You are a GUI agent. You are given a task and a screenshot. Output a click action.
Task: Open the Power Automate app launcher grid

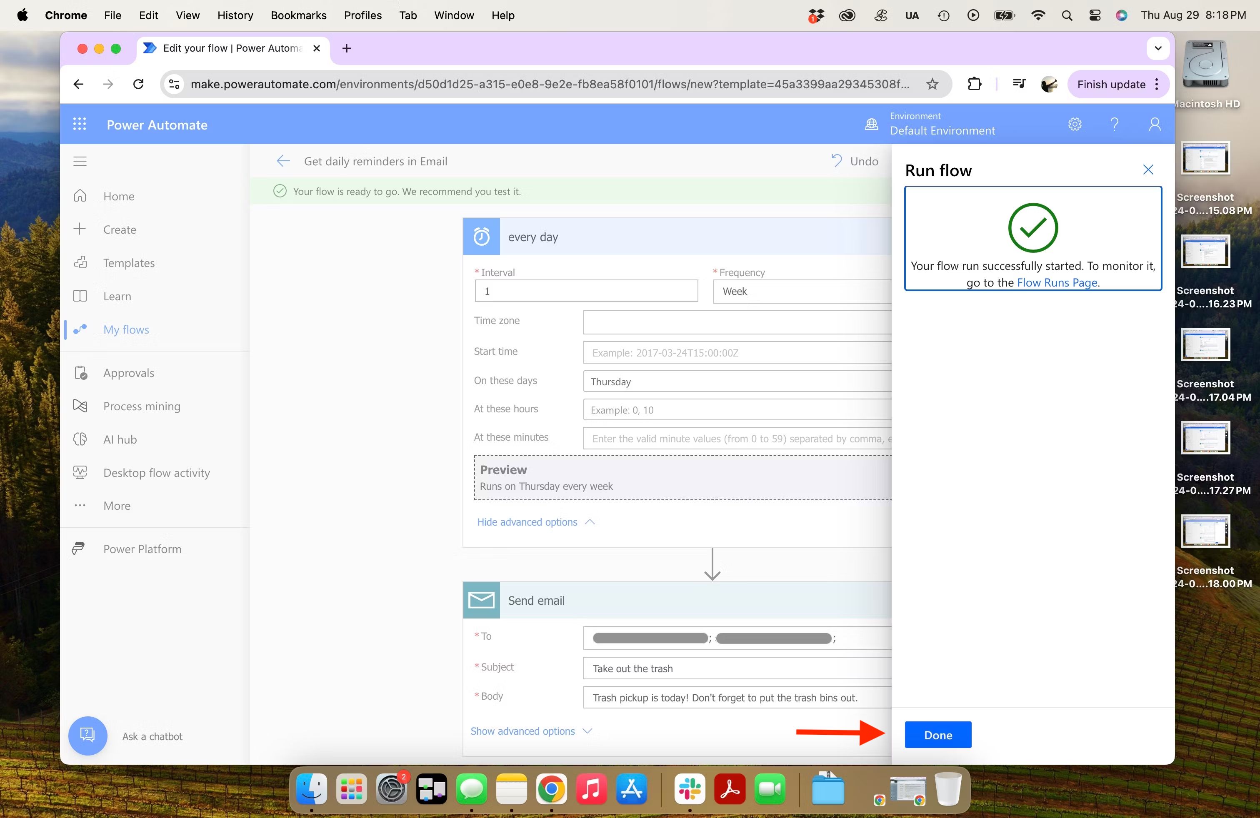pyautogui.click(x=80, y=125)
